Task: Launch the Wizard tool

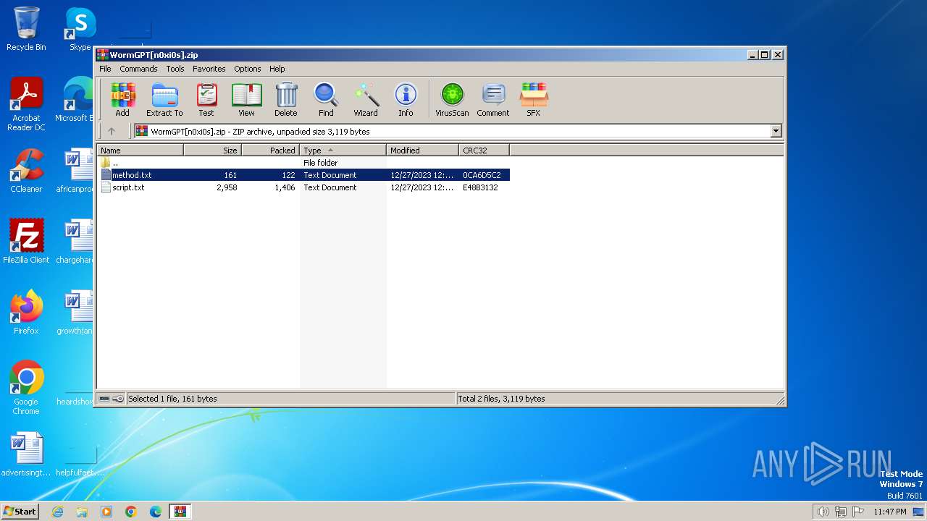Action: [x=366, y=99]
